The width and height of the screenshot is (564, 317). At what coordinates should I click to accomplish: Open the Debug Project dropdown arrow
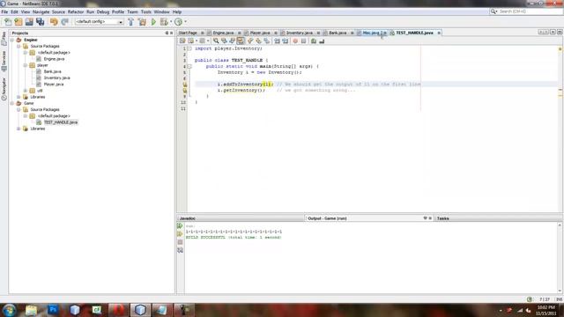point(171,22)
